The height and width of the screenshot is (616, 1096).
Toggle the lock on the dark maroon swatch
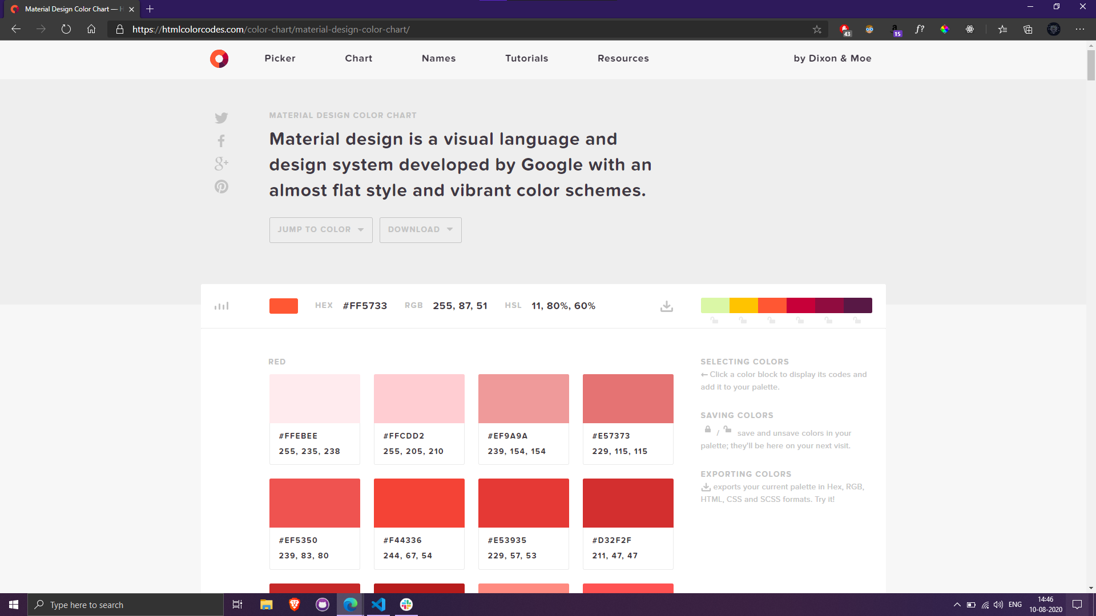tap(857, 321)
